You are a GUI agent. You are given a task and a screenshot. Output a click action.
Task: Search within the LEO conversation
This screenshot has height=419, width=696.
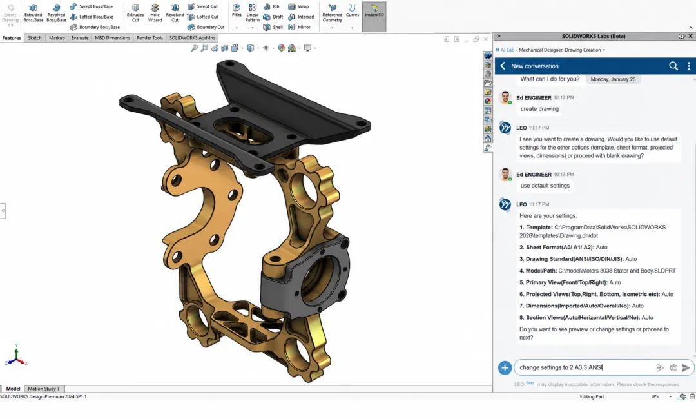point(673,66)
